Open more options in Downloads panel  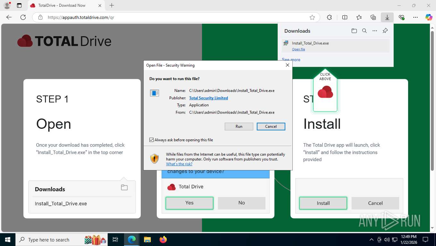pyautogui.click(x=375, y=31)
